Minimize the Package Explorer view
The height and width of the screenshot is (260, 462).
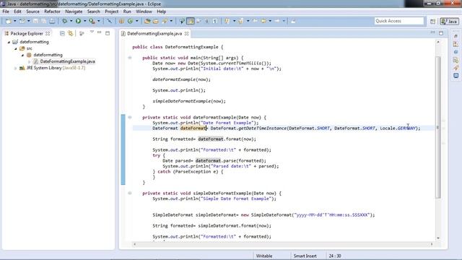point(100,32)
